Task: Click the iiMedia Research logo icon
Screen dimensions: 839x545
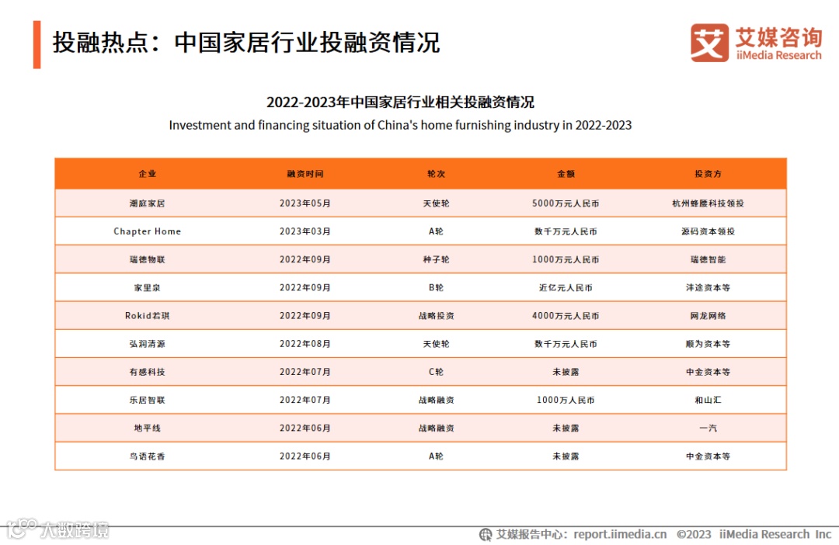Action: [709, 43]
